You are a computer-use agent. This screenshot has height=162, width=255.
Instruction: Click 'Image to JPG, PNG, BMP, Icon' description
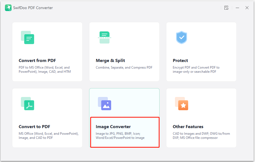(x=120, y=136)
